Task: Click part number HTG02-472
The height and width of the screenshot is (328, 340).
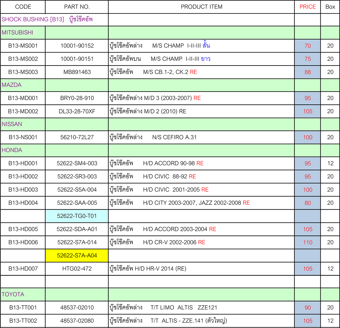Action: point(77,268)
